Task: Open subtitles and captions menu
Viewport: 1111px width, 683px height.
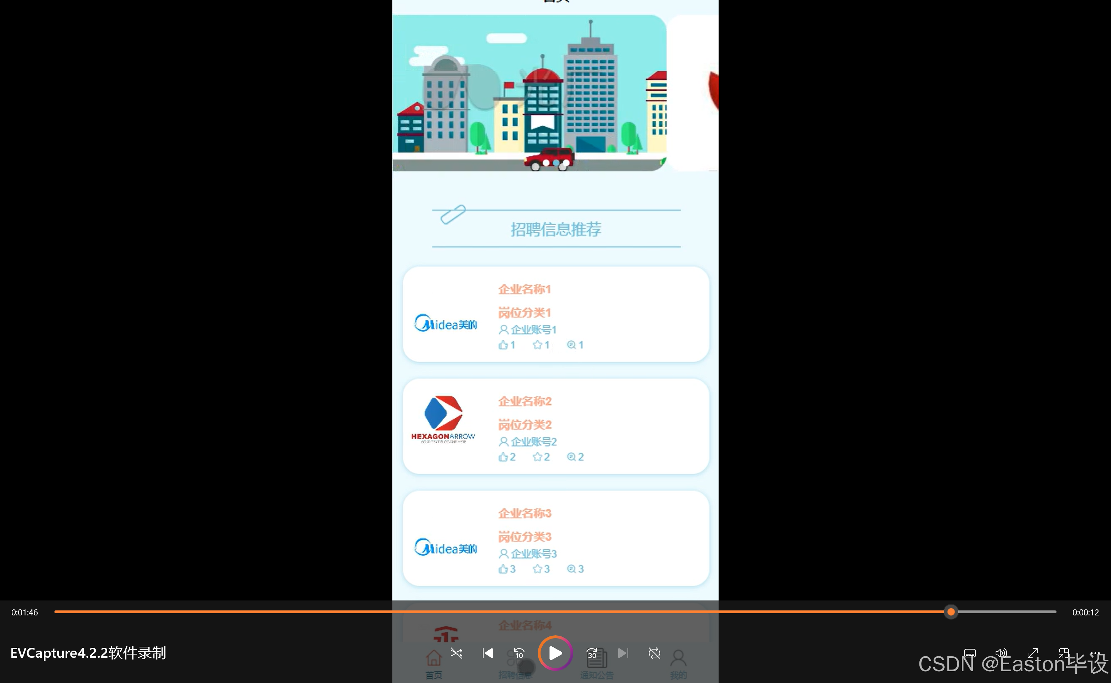Action: pyautogui.click(x=970, y=653)
